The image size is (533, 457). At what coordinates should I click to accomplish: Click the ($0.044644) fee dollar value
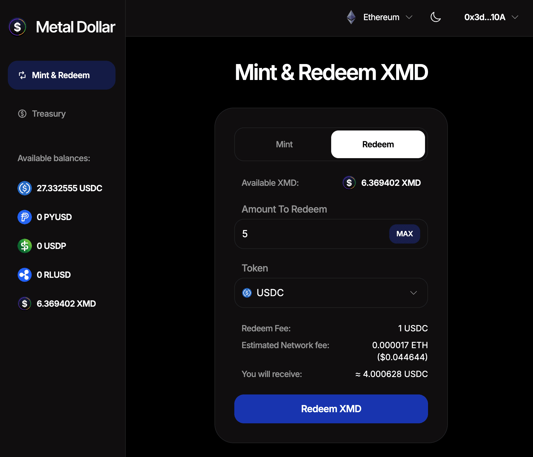click(x=402, y=357)
